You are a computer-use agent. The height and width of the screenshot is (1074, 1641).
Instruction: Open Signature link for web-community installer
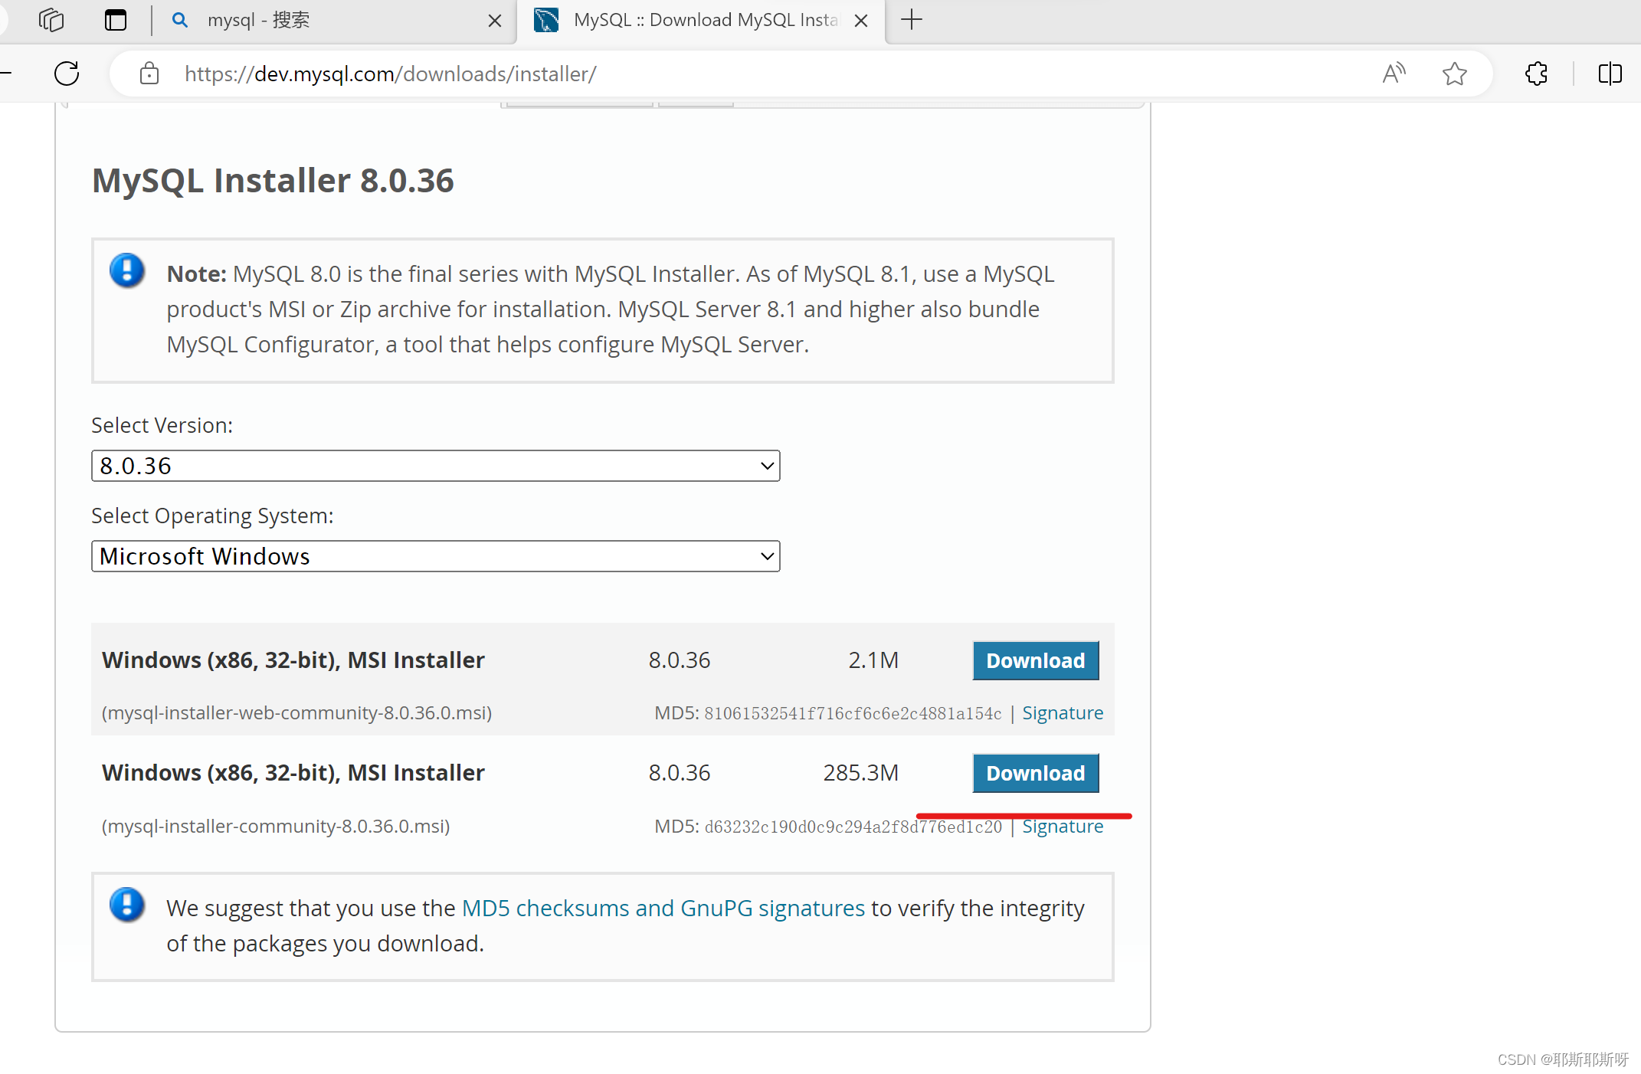[x=1062, y=712]
